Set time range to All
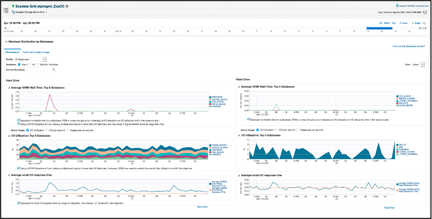 click(380, 23)
